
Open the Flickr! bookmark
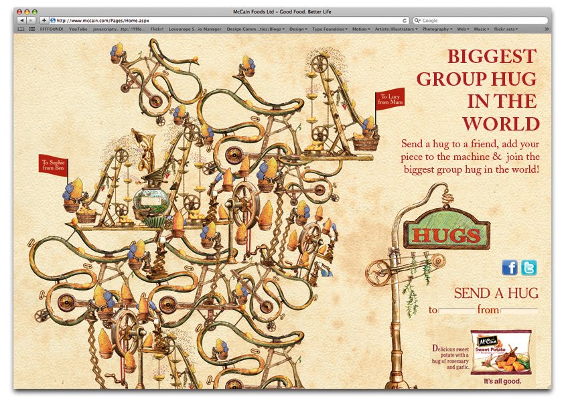click(157, 29)
